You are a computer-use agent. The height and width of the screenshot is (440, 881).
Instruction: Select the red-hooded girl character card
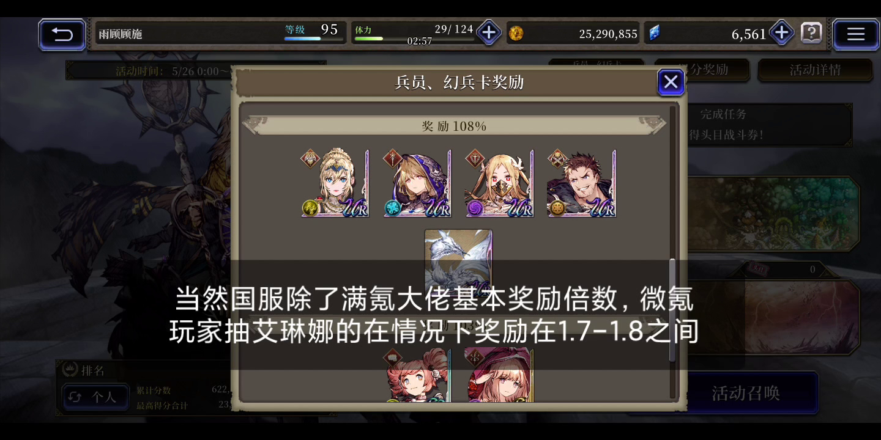499,375
